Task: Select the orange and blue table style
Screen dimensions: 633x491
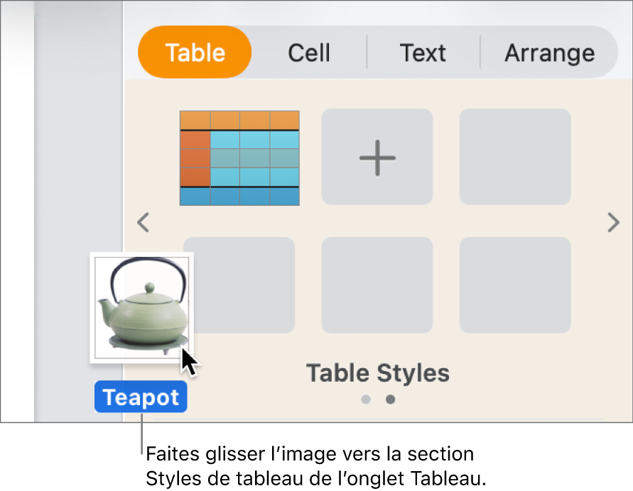Action: coord(239,156)
